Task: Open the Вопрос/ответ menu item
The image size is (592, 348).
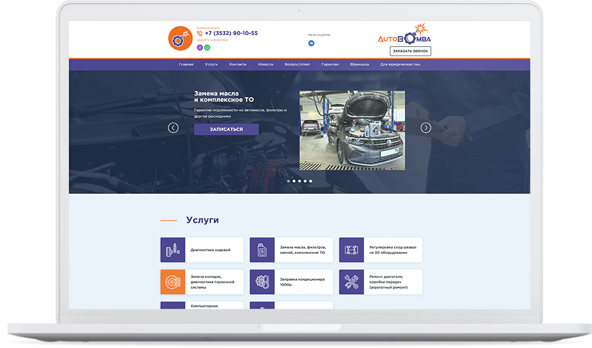Action: click(298, 64)
